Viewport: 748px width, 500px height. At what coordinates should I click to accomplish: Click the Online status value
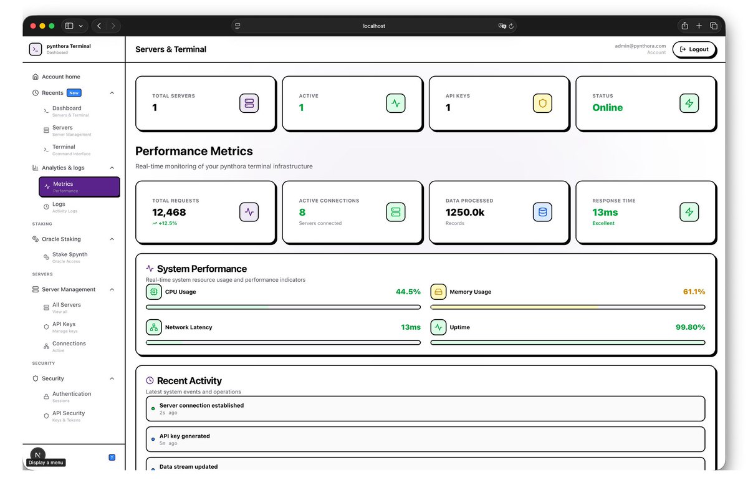point(608,107)
